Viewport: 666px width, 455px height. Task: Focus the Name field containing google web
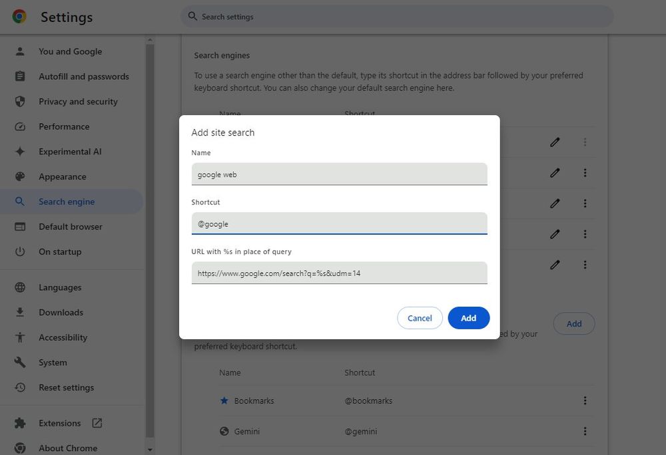tap(340, 174)
